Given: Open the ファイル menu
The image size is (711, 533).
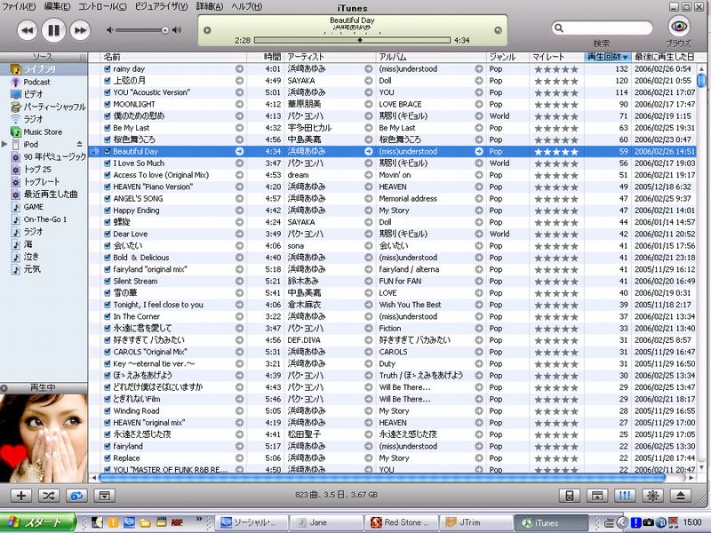Looking at the screenshot, I should coord(20,7).
